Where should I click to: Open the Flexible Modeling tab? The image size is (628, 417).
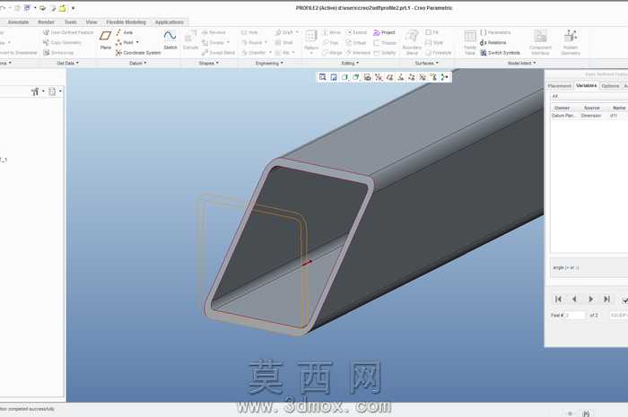pyautogui.click(x=126, y=22)
